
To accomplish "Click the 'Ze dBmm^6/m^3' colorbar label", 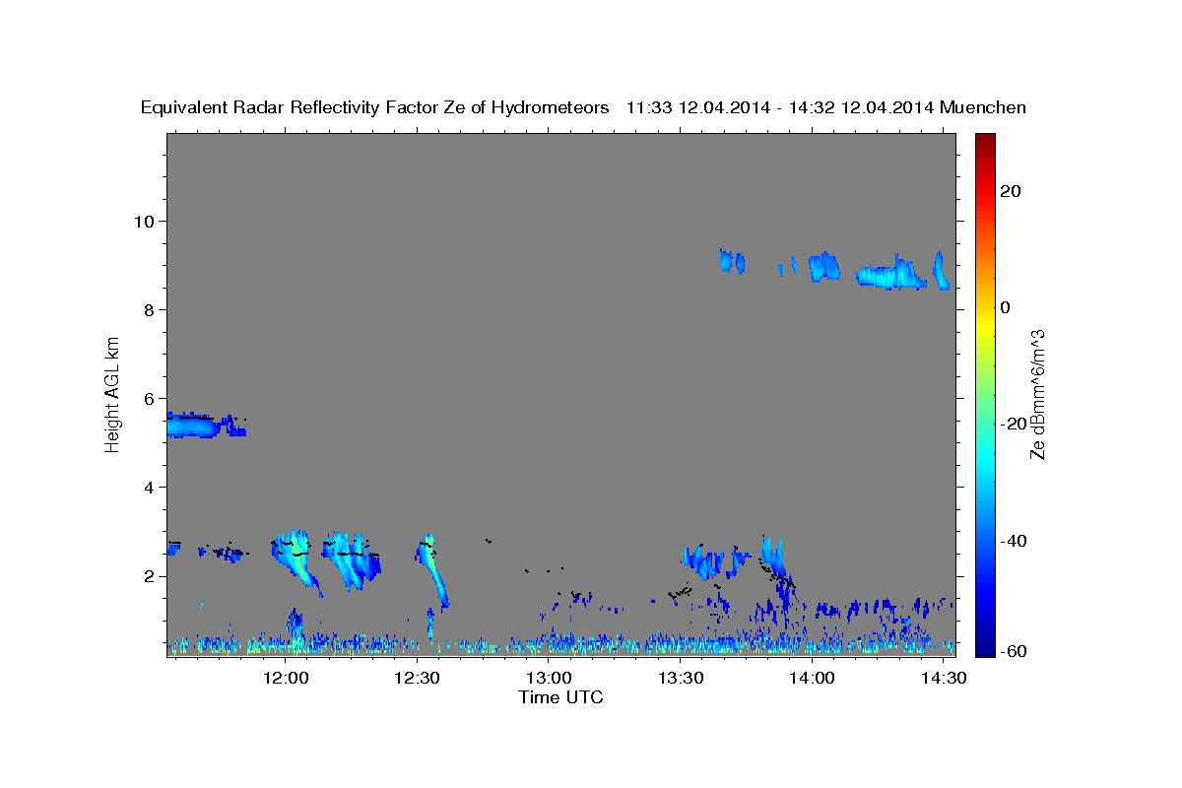I will [x=1037, y=394].
